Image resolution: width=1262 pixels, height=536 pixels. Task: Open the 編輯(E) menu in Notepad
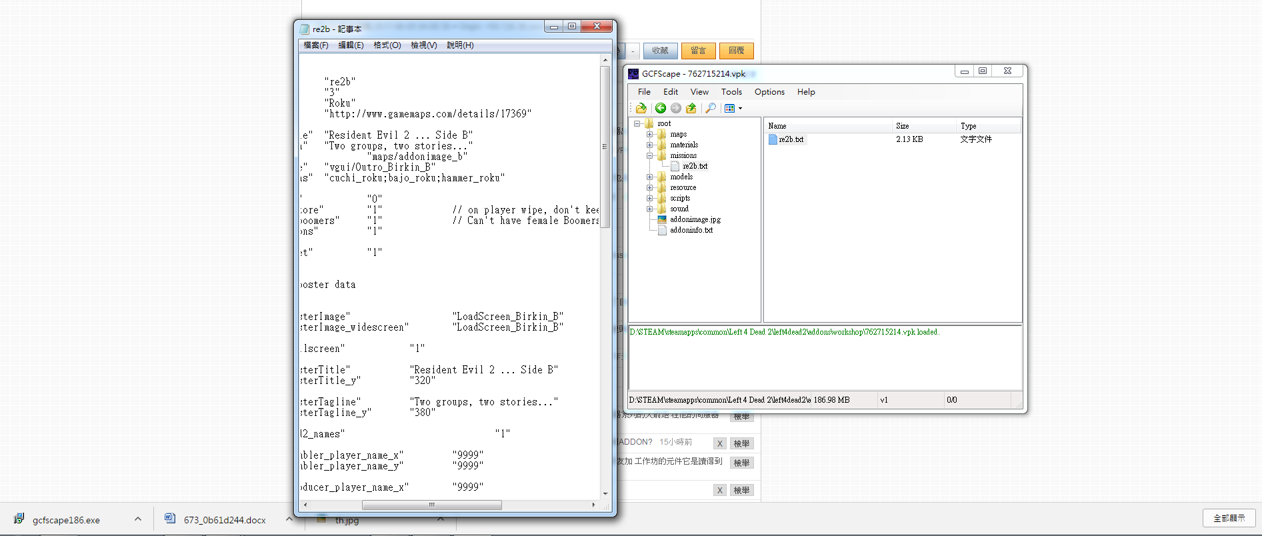[x=351, y=45]
